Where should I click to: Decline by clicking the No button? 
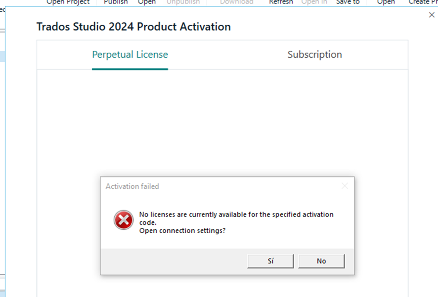pyautogui.click(x=321, y=260)
